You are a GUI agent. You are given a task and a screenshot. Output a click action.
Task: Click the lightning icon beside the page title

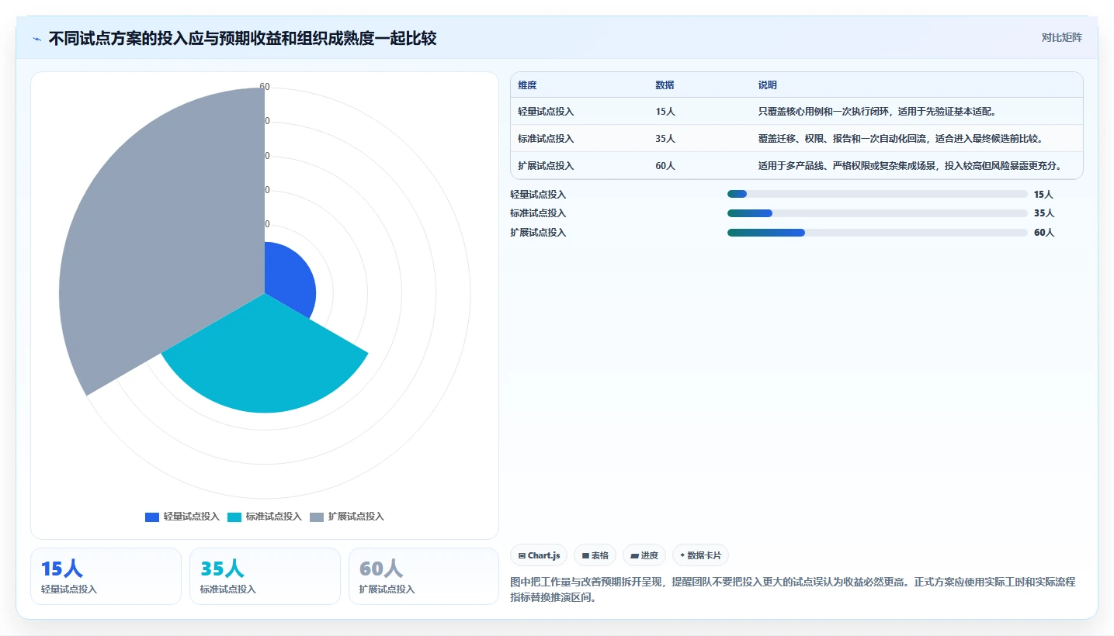pyautogui.click(x=37, y=38)
